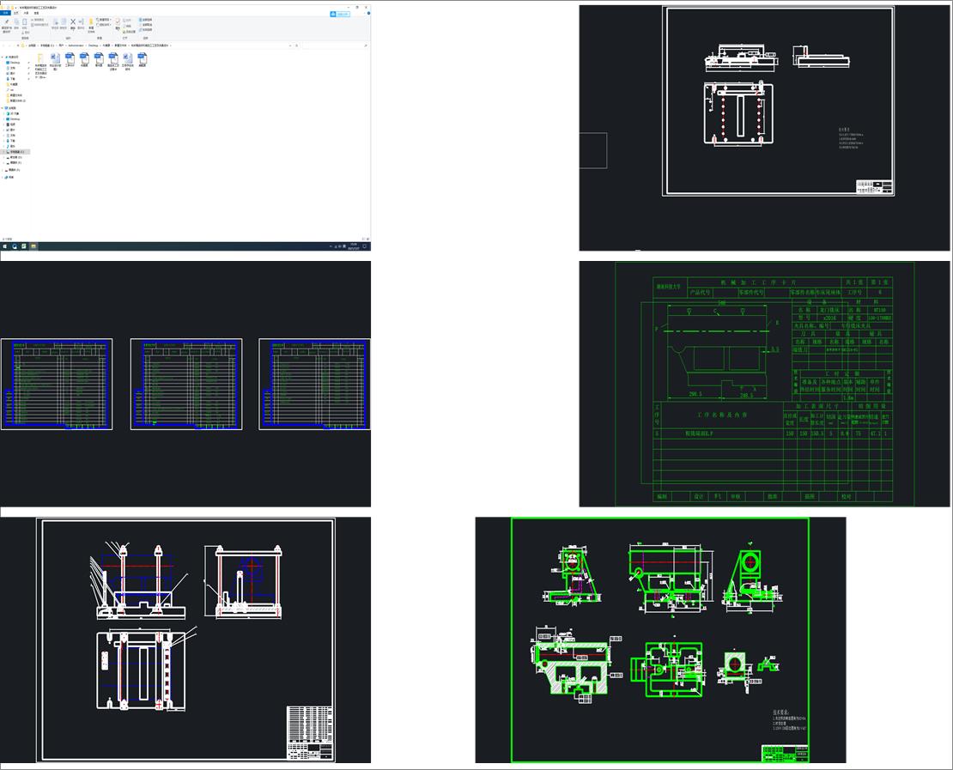
Task: Open the notification center taskbar icon
Action: [365, 246]
